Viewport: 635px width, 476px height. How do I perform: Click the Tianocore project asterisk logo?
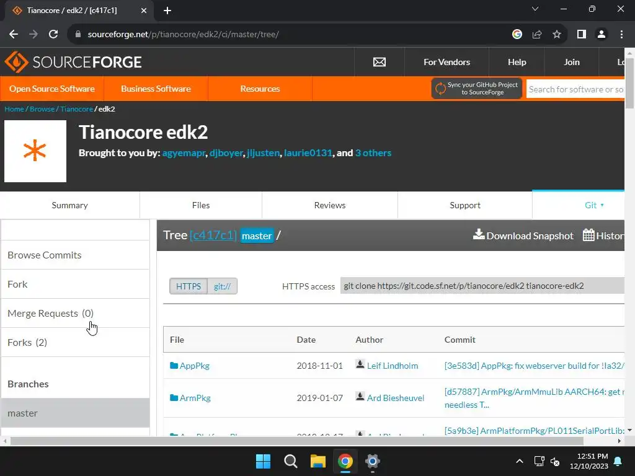coord(35,151)
